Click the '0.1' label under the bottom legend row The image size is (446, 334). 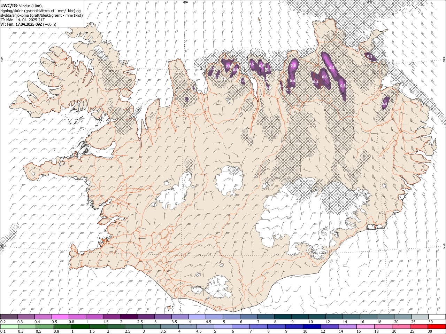point(2,332)
